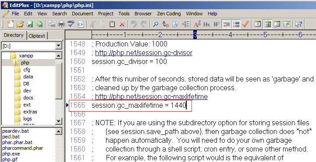
Task: Paste from clipboard via toolbar
Action: pyautogui.click(x=112, y=25)
